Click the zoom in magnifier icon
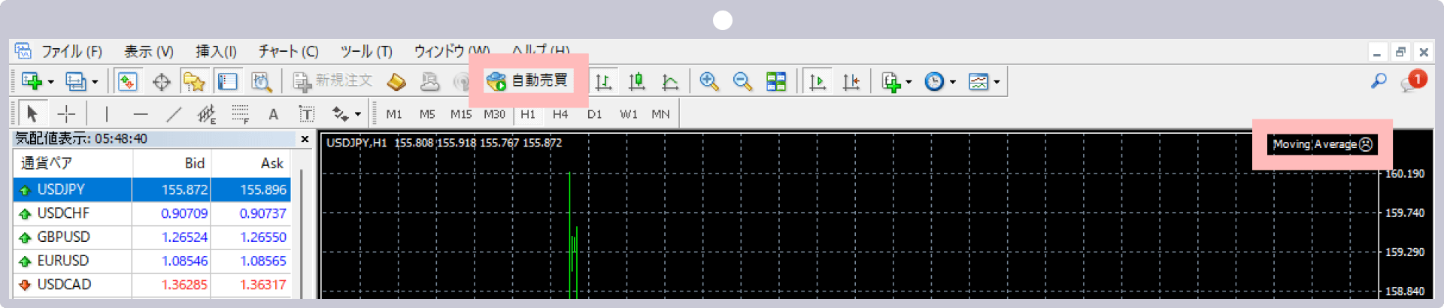This screenshot has height=308, width=1444. pos(708,81)
